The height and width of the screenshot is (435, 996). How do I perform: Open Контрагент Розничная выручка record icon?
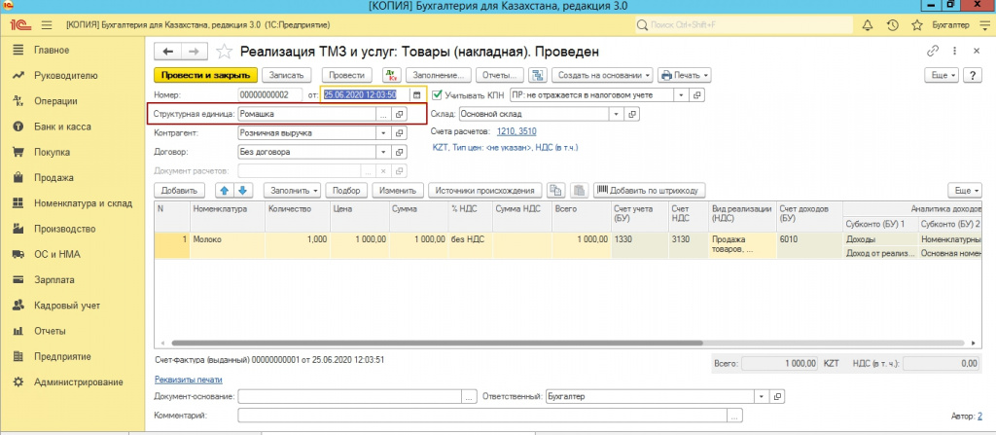(x=400, y=133)
